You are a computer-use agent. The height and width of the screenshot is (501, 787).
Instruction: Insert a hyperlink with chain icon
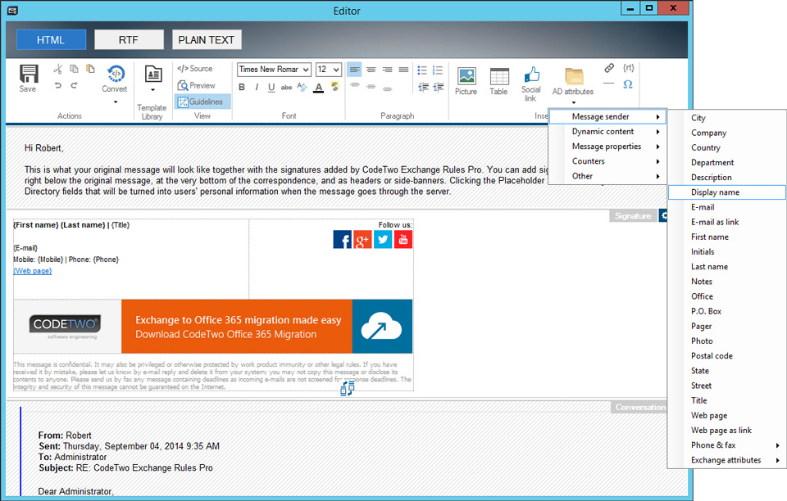click(x=609, y=68)
